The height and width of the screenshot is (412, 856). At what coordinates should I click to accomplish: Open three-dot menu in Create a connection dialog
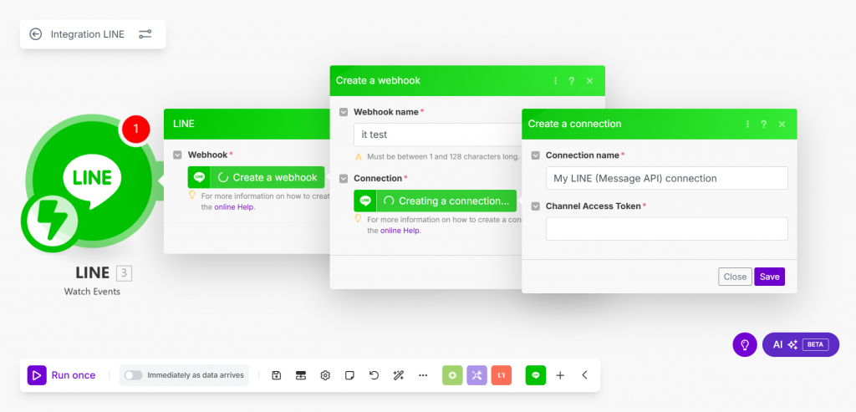(748, 124)
